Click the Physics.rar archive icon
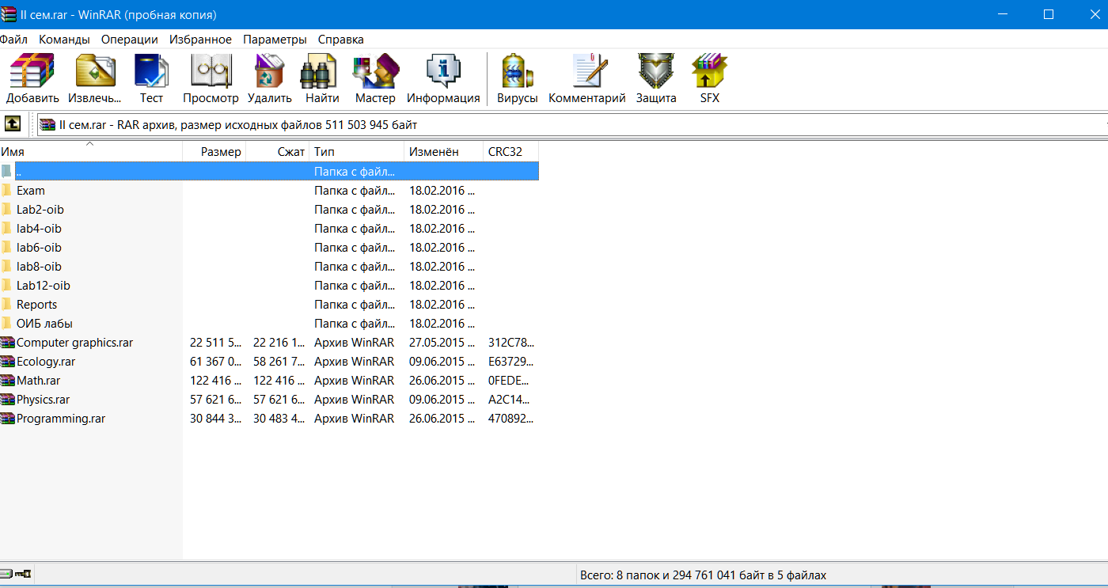The height and width of the screenshot is (588, 1108). click(7, 399)
